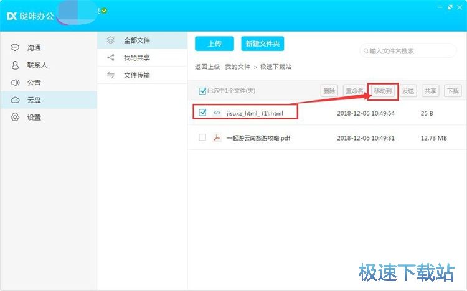Click the 哒咔办公 logo icon
Screen dimensions: 467x291
[x=12, y=16]
